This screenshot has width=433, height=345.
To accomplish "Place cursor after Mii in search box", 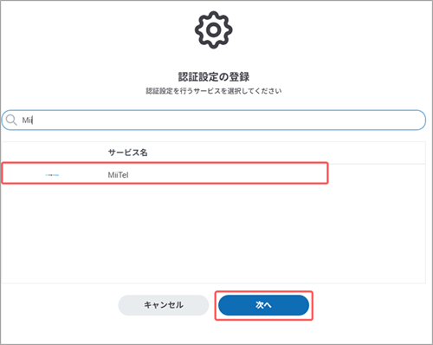I will (33, 120).
